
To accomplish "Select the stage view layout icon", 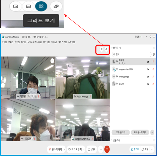I will [x=28, y=6].
